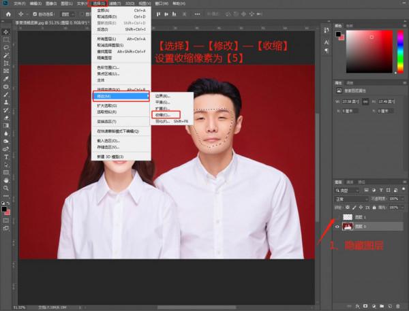Toggle lock position icon in Layers panel

[361, 208]
